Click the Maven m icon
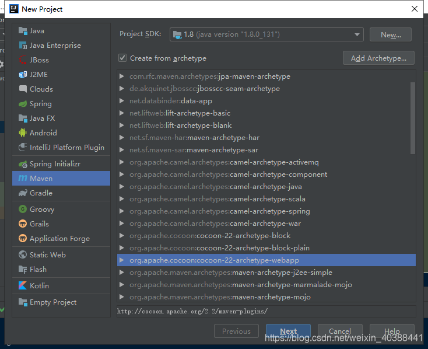This screenshot has height=349, width=428. click(x=23, y=178)
